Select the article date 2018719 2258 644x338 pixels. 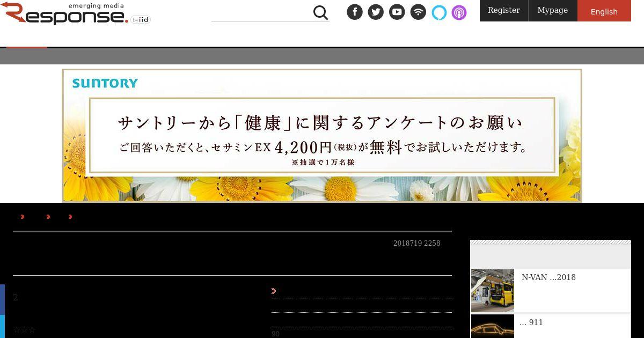[417, 244]
